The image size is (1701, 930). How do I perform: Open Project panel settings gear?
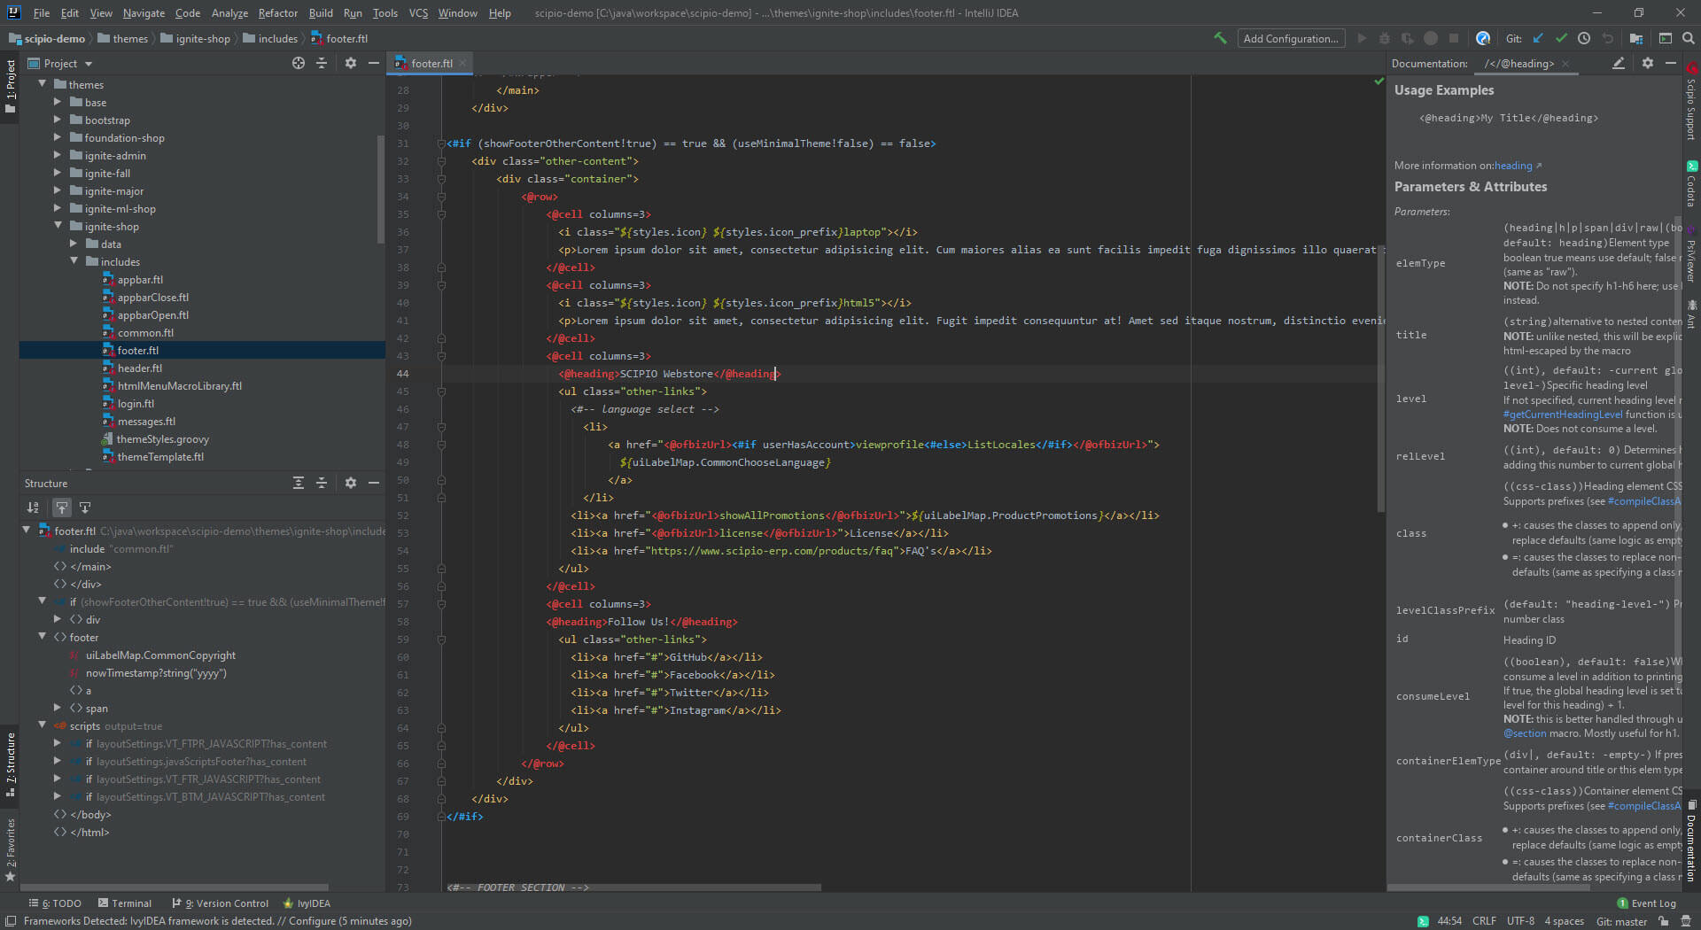(x=351, y=63)
